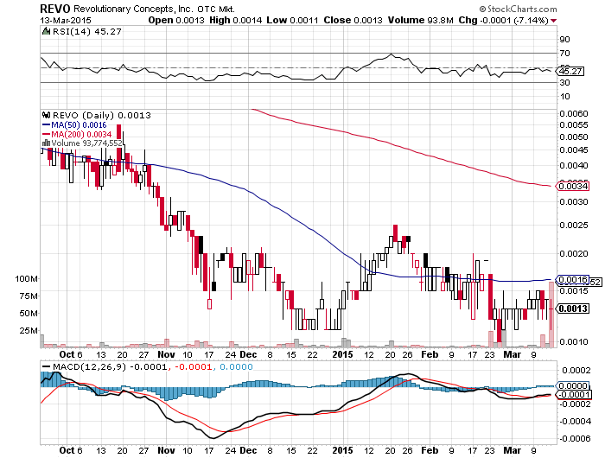Image resolution: width=605 pixels, height=458 pixels.
Task: Click the volume bars legend icon
Action: coord(47,143)
